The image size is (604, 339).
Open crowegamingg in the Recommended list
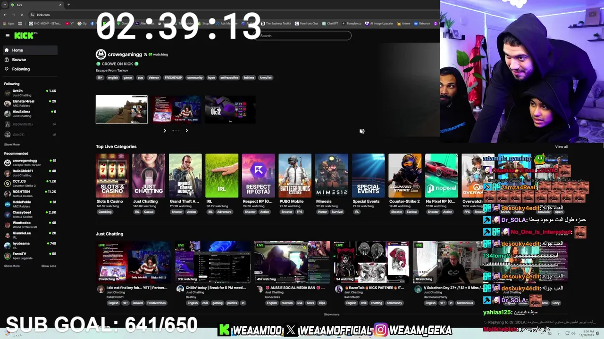tap(30, 162)
